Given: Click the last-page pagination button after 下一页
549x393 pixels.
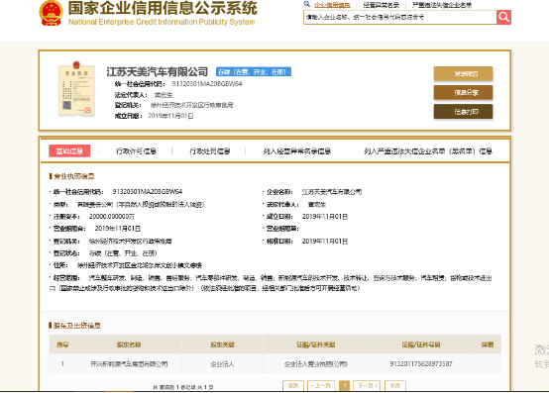Looking at the screenshot, I should pos(395,386).
